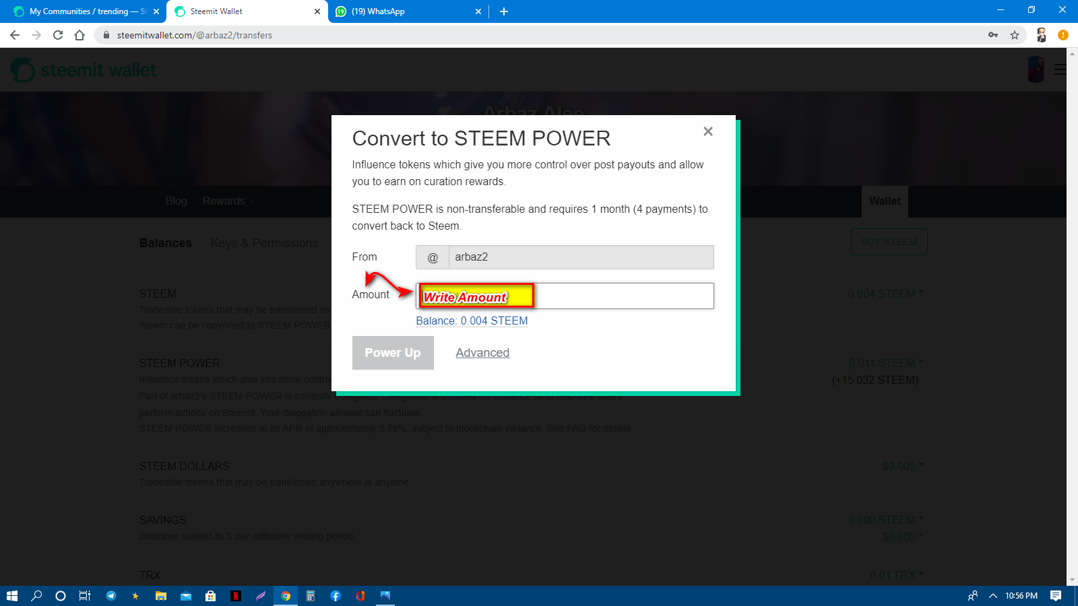The image size is (1078, 606).
Task: Bookmark this page with the star
Action: 1015,35
